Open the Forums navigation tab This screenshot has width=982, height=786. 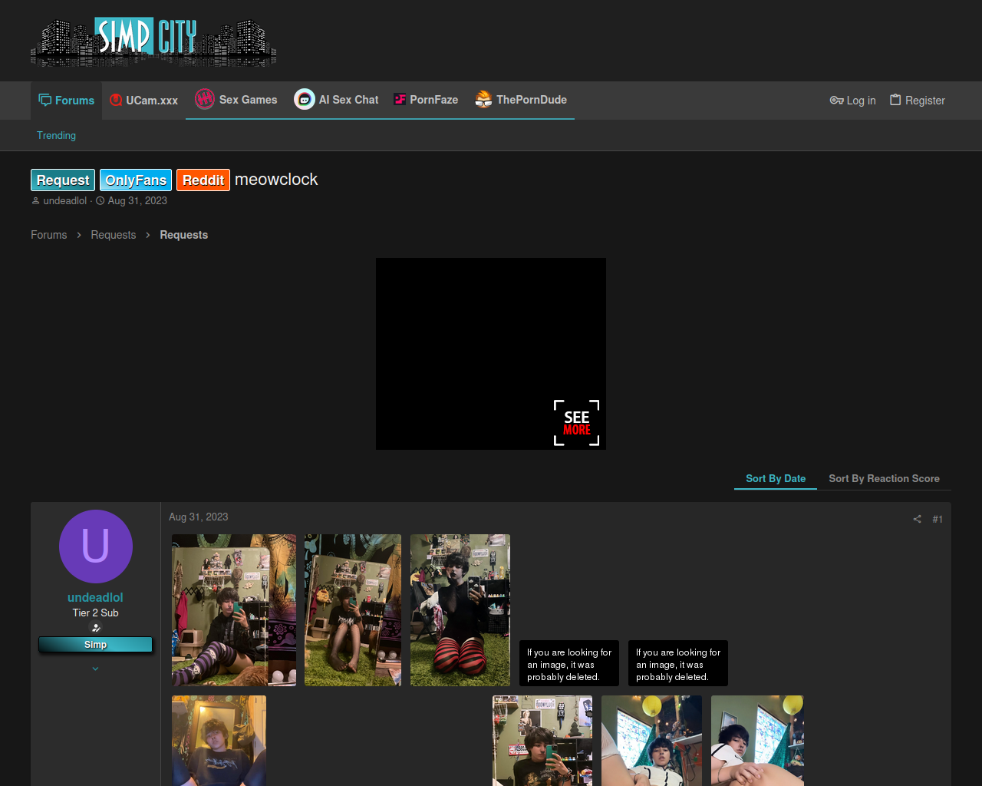pos(67,101)
